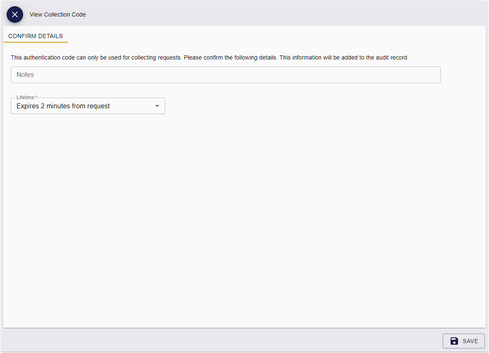Image resolution: width=489 pixels, height=353 pixels.
Task: Click the right end of Notes field
Action: [x=429, y=75]
